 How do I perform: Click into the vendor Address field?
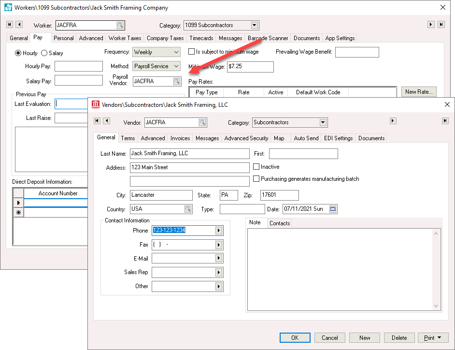[x=189, y=168]
